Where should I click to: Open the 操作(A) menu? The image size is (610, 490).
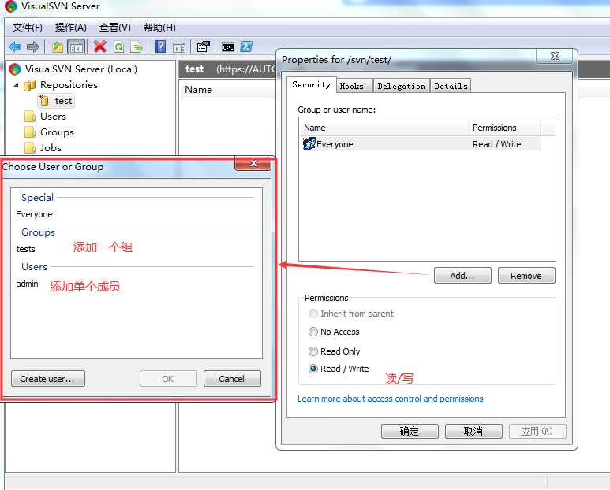coord(71,28)
